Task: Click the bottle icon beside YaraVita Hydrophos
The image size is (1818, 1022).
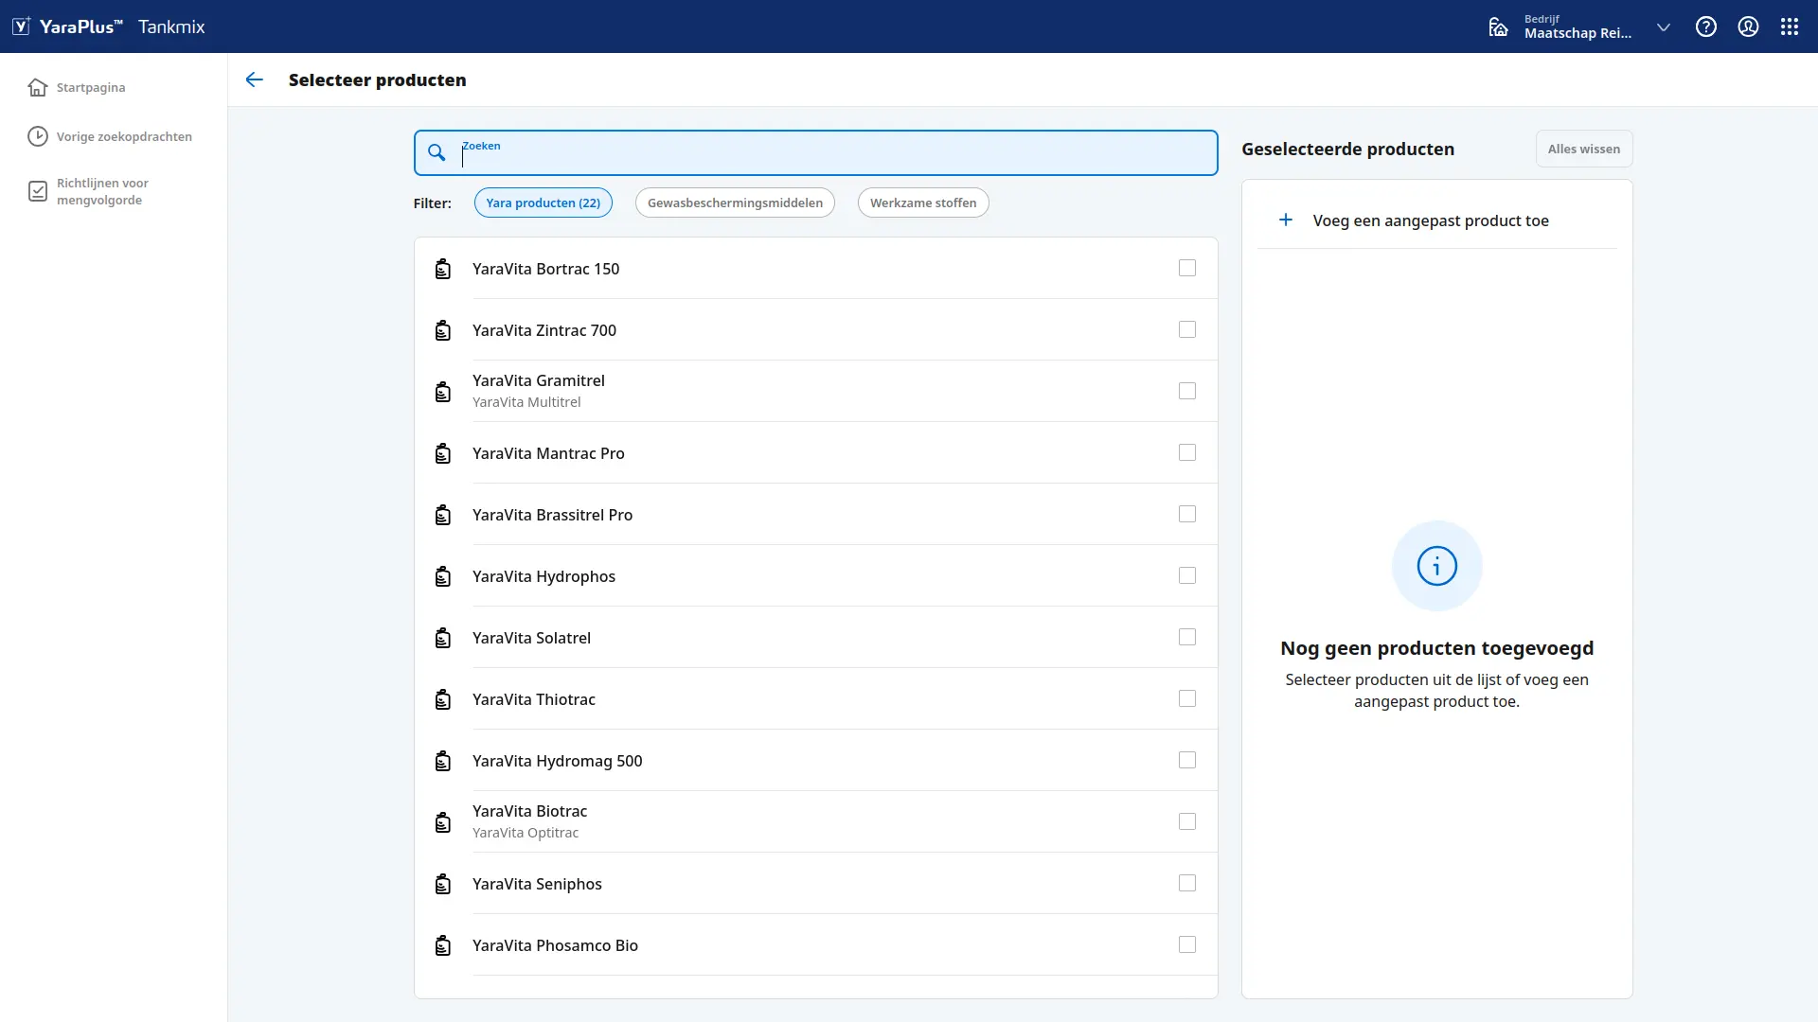Action: [442, 576]
